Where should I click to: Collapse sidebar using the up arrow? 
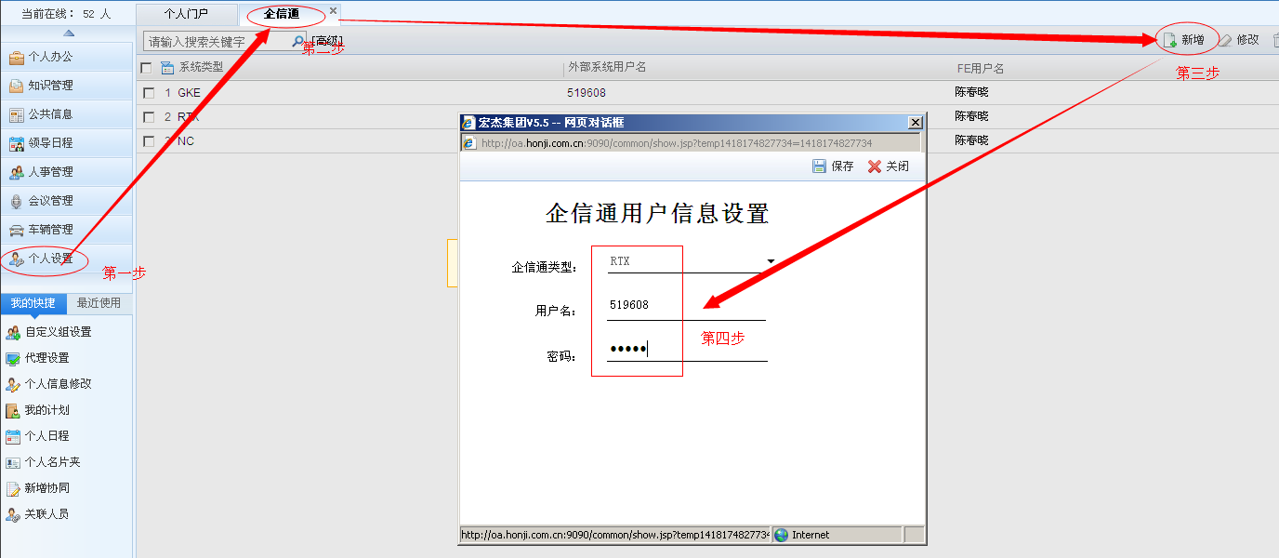click(x=68, y=33)
